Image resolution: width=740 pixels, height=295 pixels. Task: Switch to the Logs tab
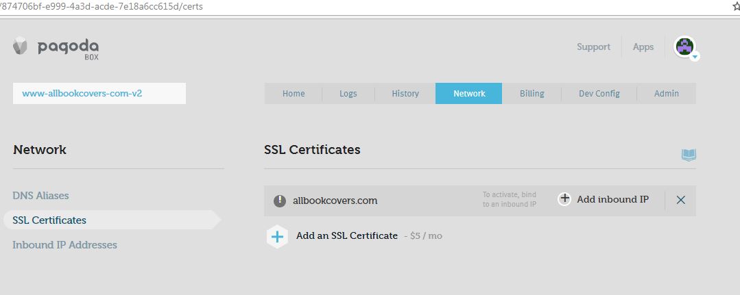coord(348,93)
